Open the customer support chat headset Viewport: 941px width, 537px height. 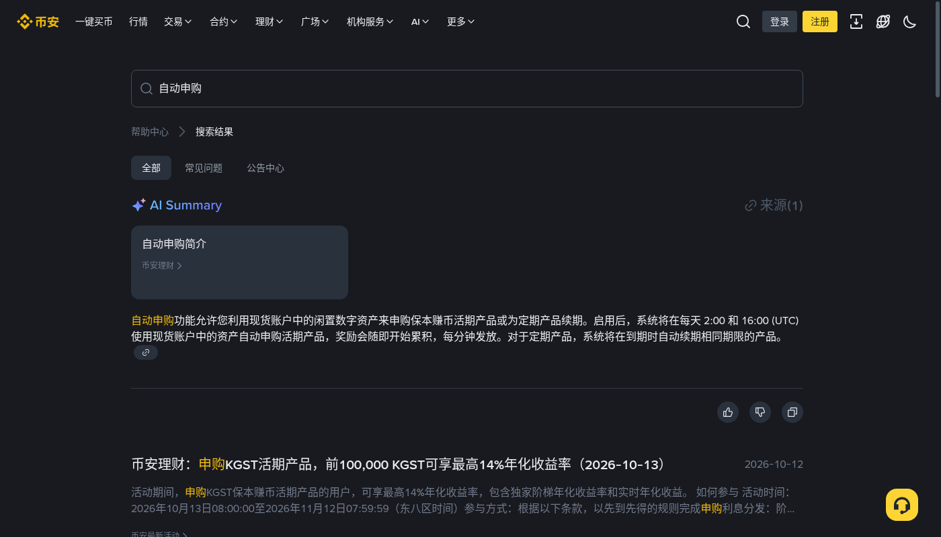pos(902,505)
